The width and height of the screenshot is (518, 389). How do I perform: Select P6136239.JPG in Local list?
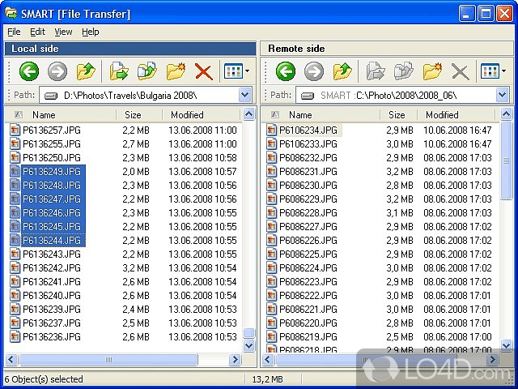click(52, 310)
